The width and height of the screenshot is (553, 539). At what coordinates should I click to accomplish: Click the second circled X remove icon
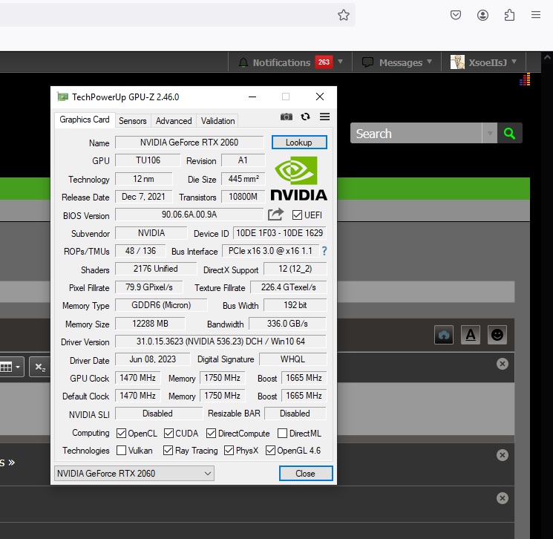coord(503,455)
